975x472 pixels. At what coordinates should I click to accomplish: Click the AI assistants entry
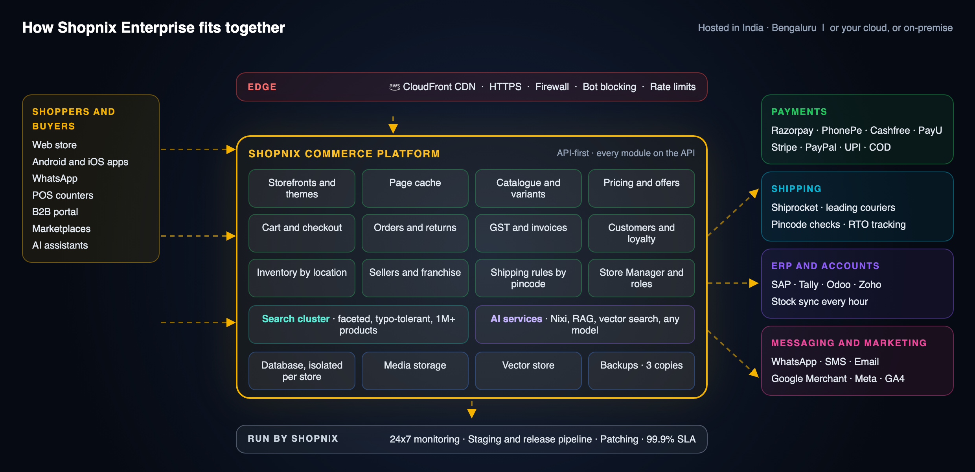(x=60, y=245)
